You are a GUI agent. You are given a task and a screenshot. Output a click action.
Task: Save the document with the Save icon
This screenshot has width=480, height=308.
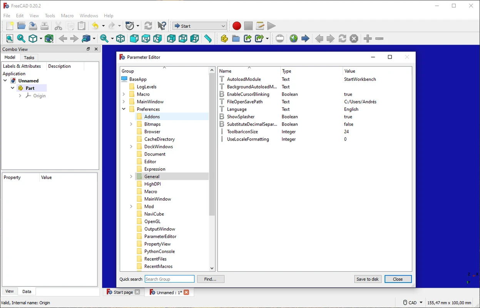point(33,26)
